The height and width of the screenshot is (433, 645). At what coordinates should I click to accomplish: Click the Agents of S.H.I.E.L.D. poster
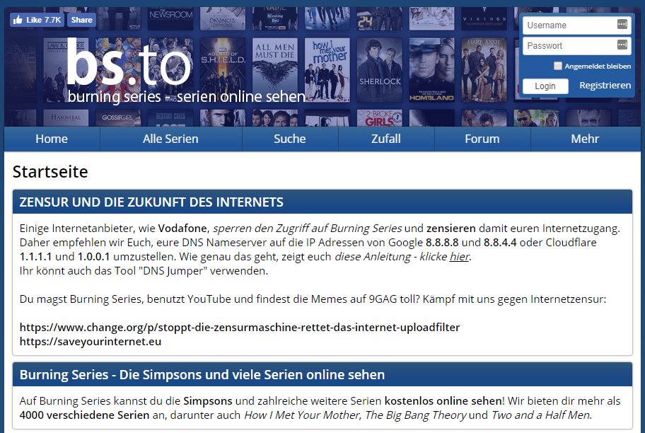pos(223,70)
